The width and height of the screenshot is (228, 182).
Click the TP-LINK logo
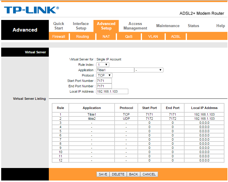(x=32, y=10)
